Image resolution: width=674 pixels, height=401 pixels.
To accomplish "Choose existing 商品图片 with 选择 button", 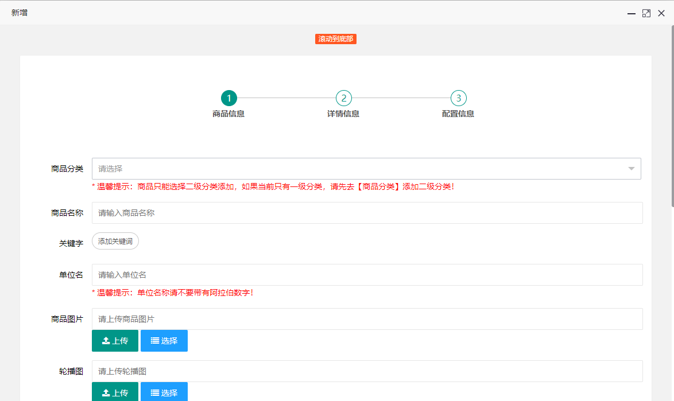I will click(164, 341).
